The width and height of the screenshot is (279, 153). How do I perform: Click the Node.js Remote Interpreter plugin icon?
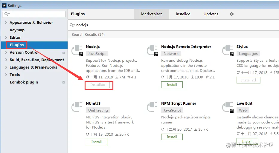153,50
